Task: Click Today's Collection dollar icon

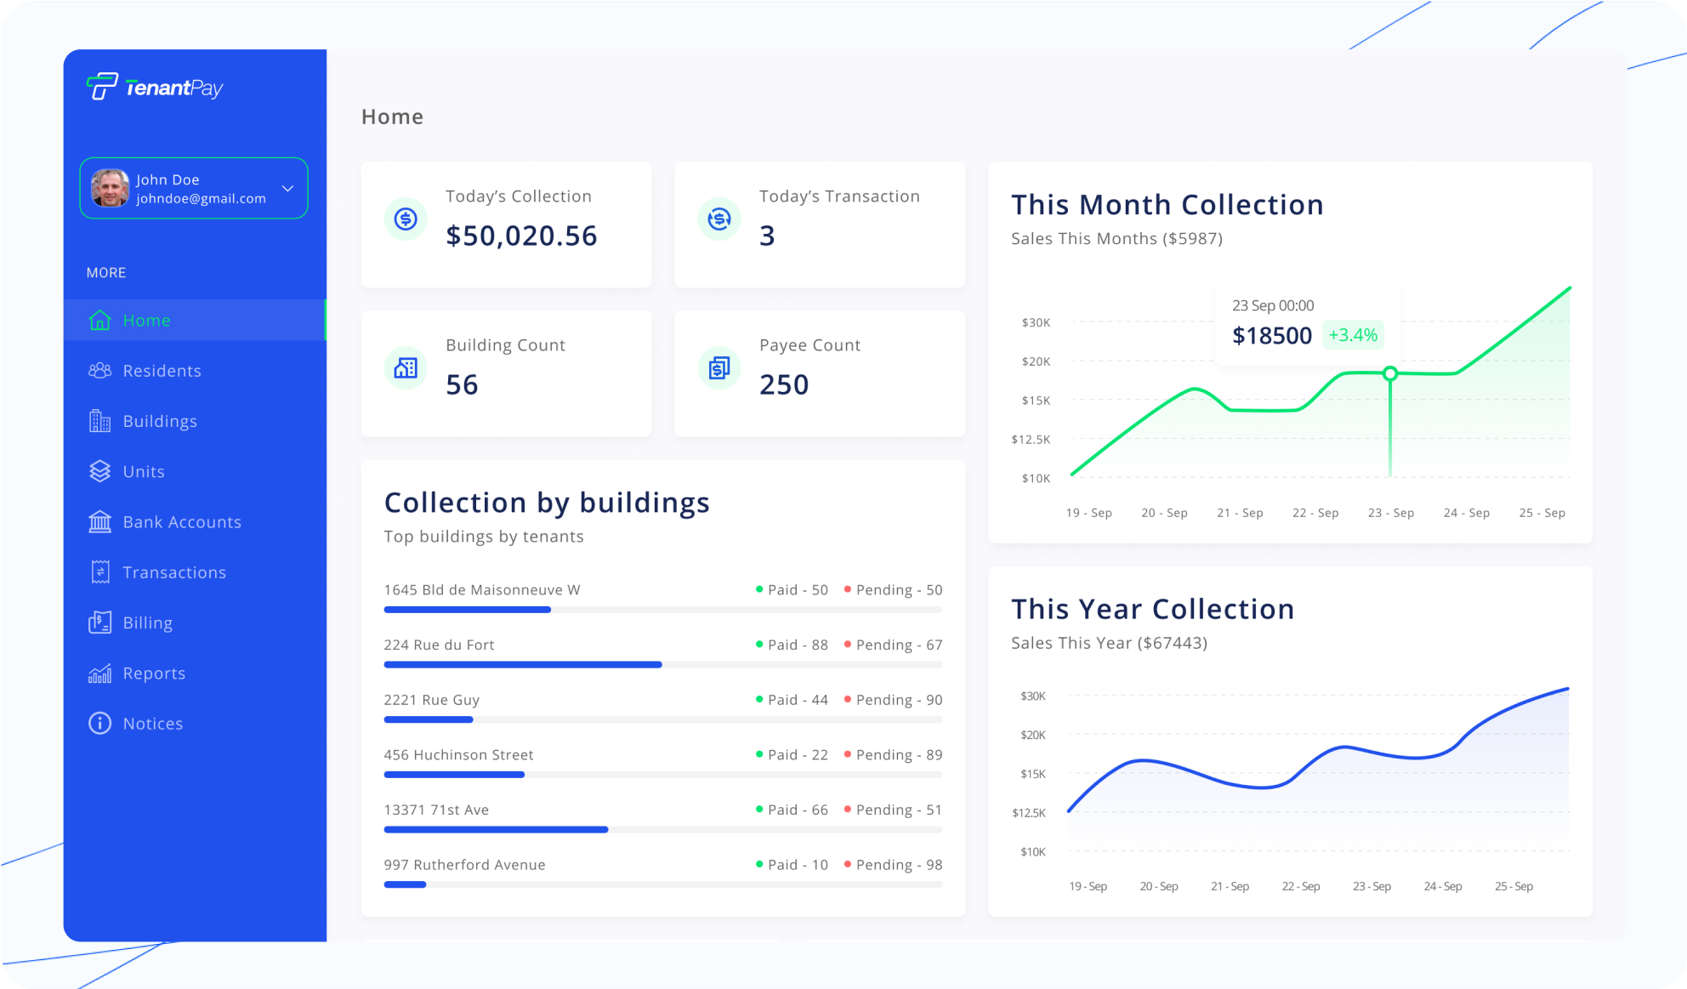Action: (406, 219)
